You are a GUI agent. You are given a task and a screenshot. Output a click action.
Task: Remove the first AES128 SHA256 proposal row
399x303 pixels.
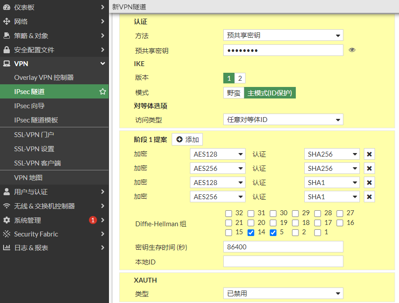click(x=369, y=154)
